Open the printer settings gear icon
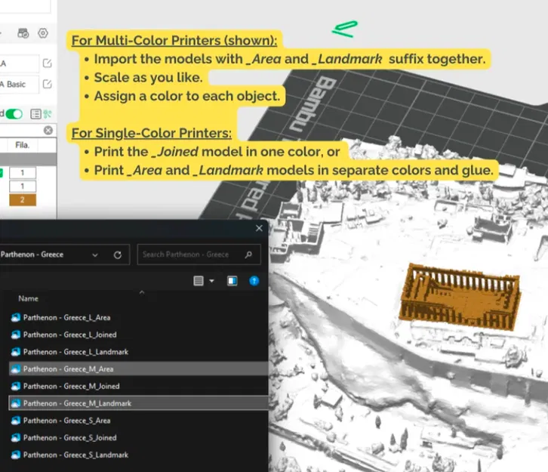Image resolution: width=548 pixels, height=472 pixels. [43, 33]
